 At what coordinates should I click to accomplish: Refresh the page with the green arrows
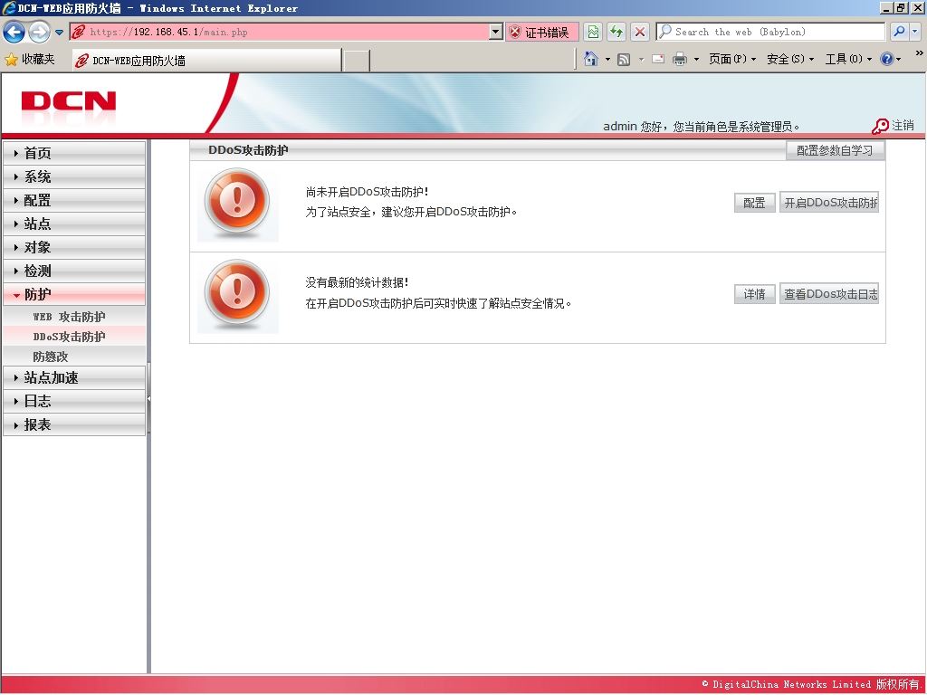(616, 32)
